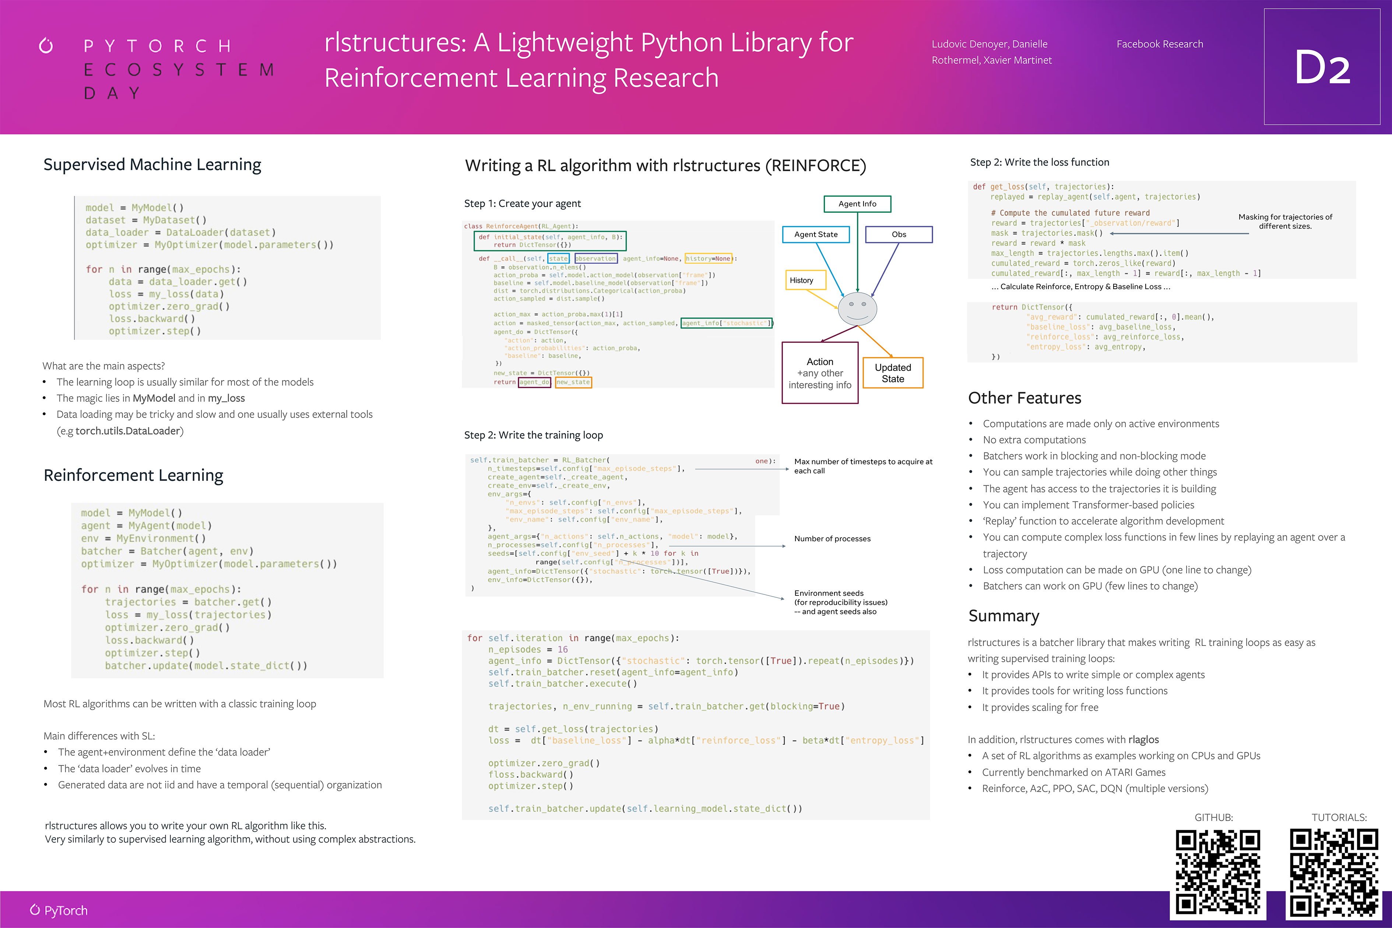Click the Obs diagram box
Image resolution: width=1392 pixels, height=928 pixels.
pyautogui.click(x=899, y=234)
